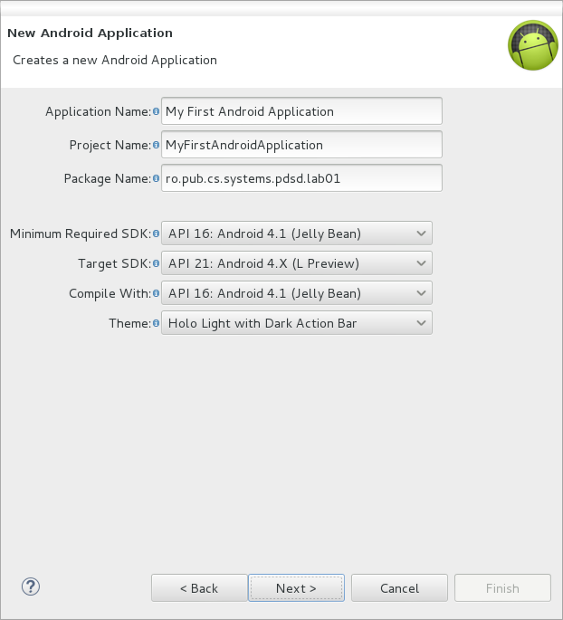Image resolution: width=563 pixels, height=620 pixels.
Task: Click info icon beside Project Name
Action: tap(157, 145)
